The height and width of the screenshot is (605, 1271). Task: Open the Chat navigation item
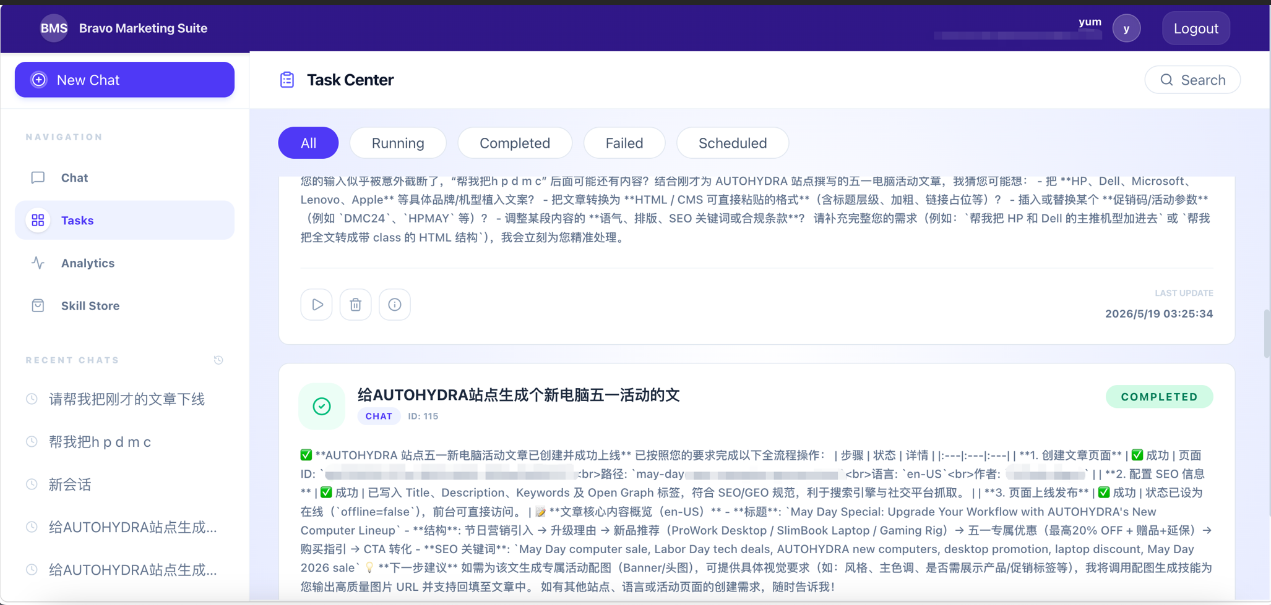tap(124, 177)
